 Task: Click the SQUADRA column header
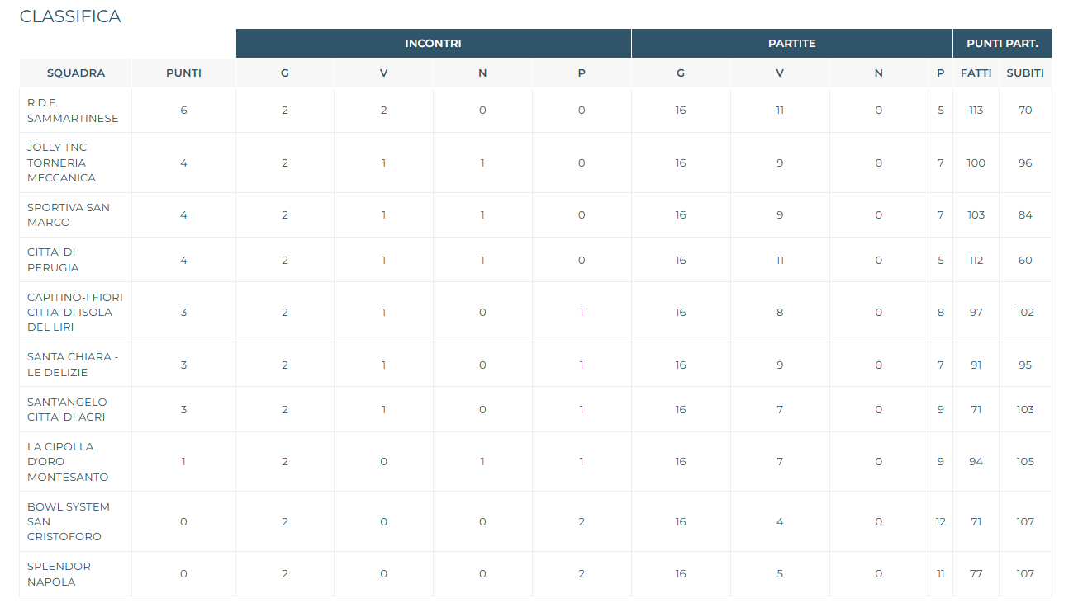coord(76,73)
